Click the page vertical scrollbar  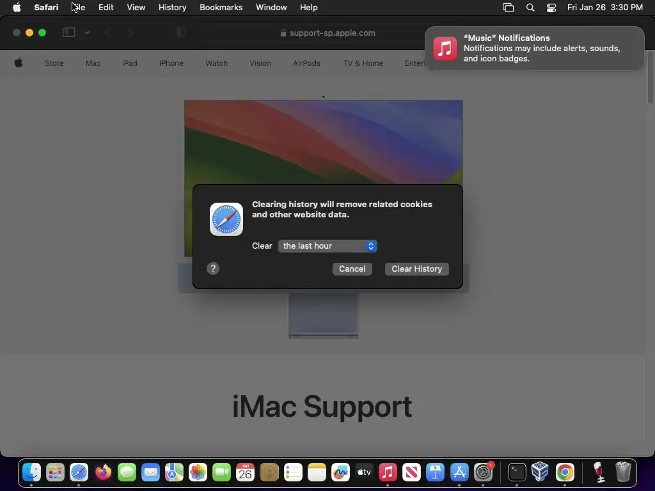[651, 78]
